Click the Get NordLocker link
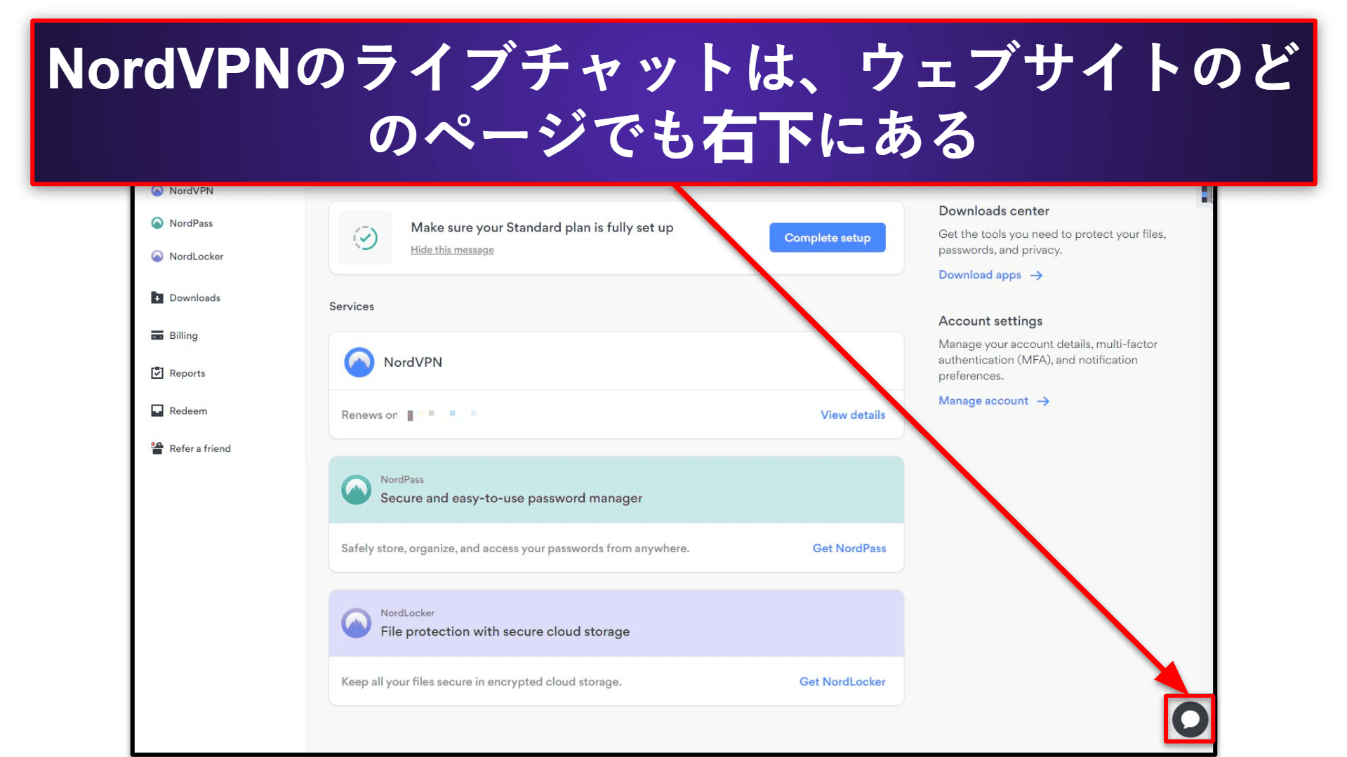The height and width of the screenshot is (757, 1347). [842, 681]
